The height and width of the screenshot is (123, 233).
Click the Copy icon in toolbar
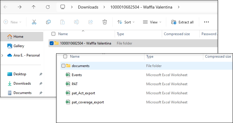pyautogui.click(x=48, y=22)
